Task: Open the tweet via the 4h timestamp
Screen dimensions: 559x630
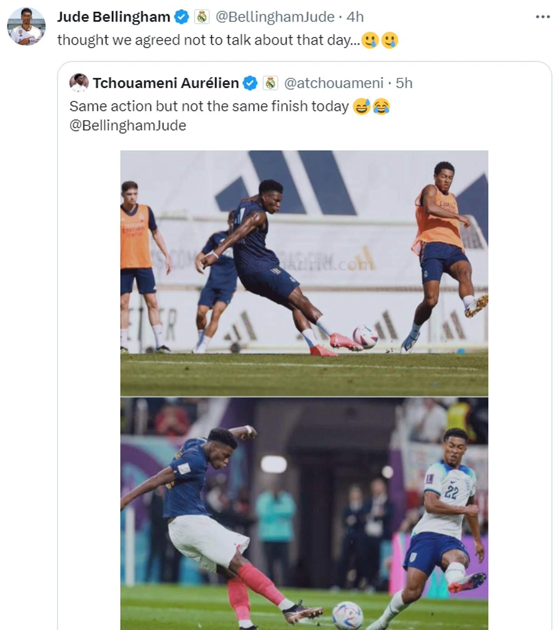Action: click(x=355, y=17)
